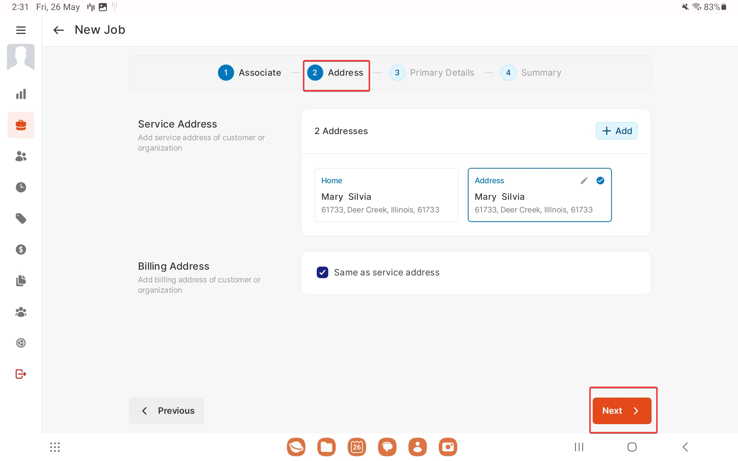The height and width of the screenshot is (461, 738).
Task: Click the Add address button
Action: point(617,131)
